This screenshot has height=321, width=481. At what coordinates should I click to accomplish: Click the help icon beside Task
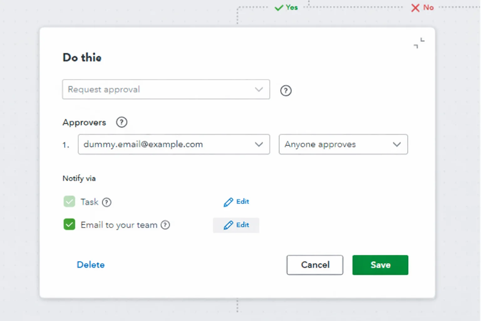coord(107,202)
